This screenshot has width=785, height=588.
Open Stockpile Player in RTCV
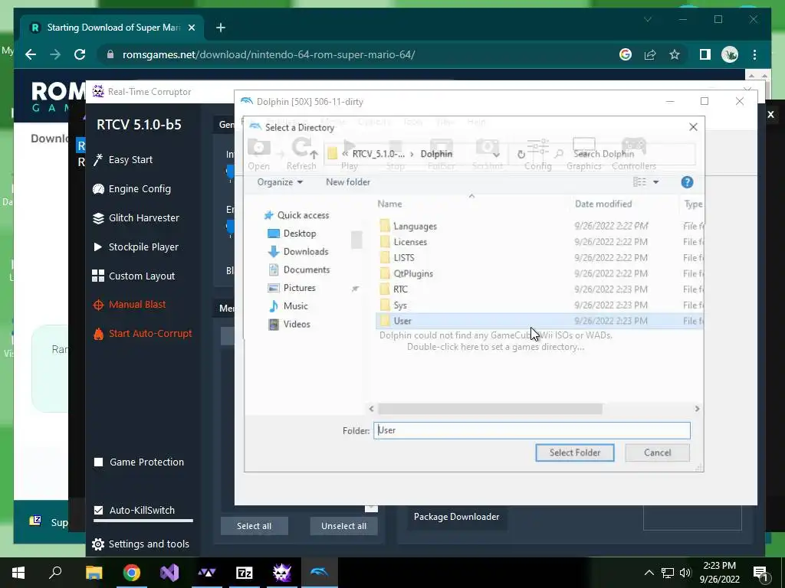136,247
